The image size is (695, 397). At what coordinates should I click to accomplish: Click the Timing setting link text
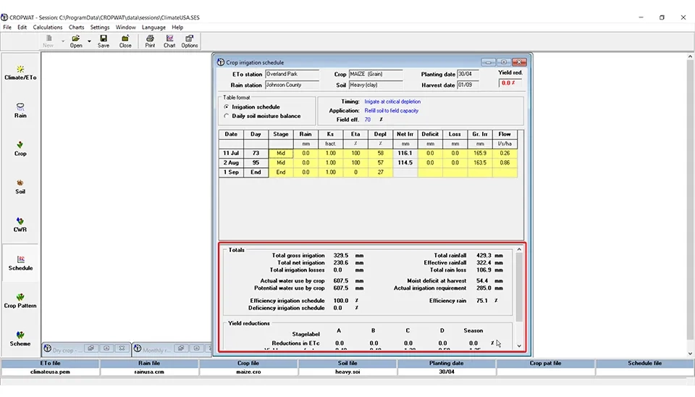(x=392, y=102)
